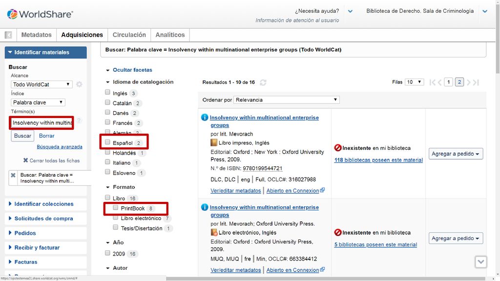Collapse the Idioma de catalogación facet
This screenshot has width=500, height=281.
[108, 82]
